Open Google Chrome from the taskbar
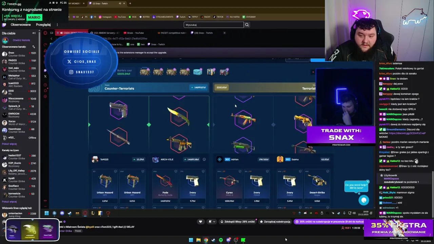This screenshot has width=434, height=244. [206, 240]
